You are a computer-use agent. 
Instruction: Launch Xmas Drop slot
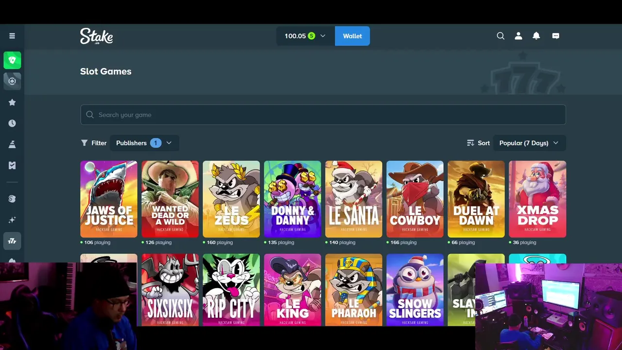(537, 199)
